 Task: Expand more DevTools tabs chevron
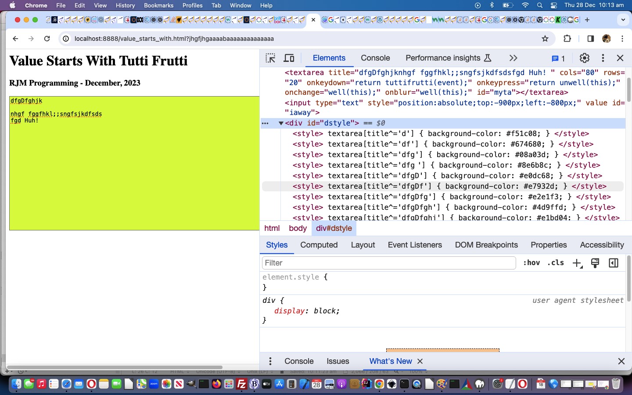pyautogui.click(x=513, y=58)
